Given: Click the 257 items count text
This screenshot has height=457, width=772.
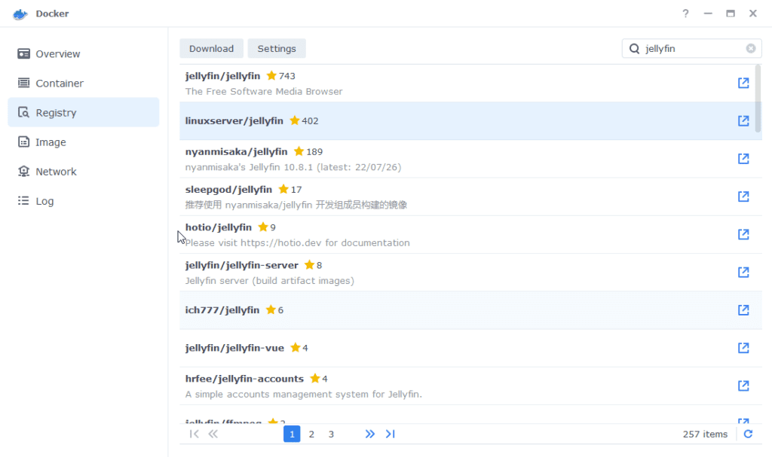Looking at the screenshot, I should click(x=705, y=434).
